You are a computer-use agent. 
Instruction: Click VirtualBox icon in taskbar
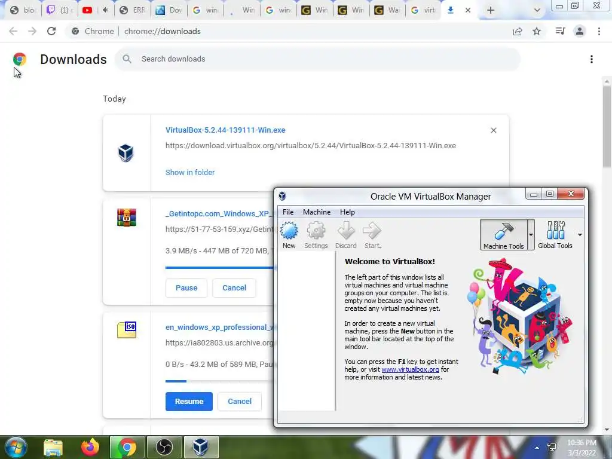tap(201, 447)
